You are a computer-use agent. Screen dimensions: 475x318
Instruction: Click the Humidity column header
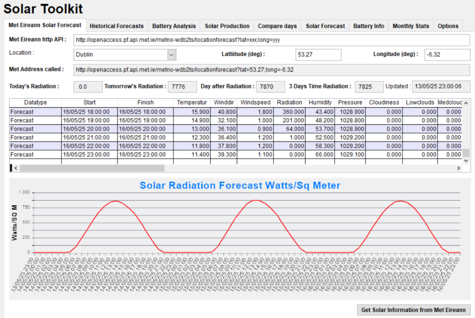pyautogui.click(x=320, y=102)
